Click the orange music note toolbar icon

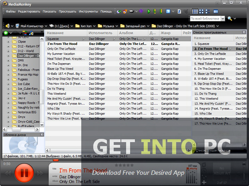[x=125, y=12]
